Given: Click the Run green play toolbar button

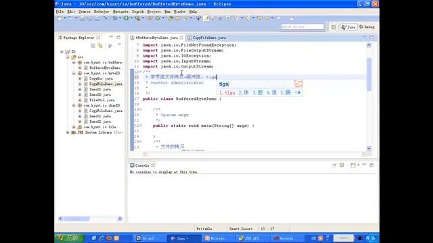Looking at the screenshot, I should point(127,18).
